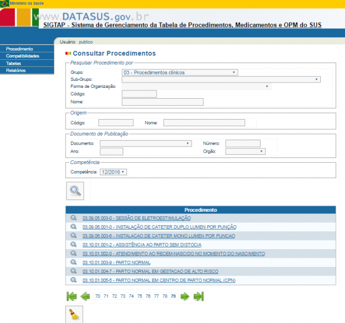Go to results page 72
Image resolution: width=345 pixels, height=323 pixels.
click(x=115, y=296)
